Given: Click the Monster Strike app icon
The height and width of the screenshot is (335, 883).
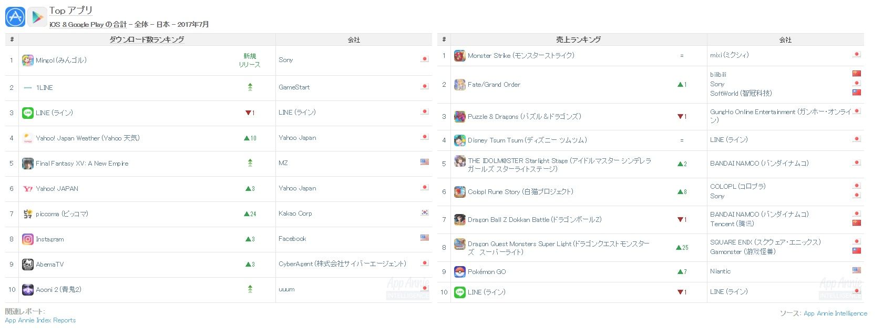Looking at the screenshot, I should pyautogui.click(x=460, y=56).
